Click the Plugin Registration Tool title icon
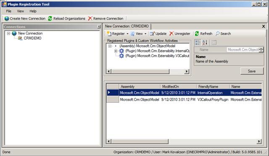Screen dimensions: 269x156 point(5,4)
